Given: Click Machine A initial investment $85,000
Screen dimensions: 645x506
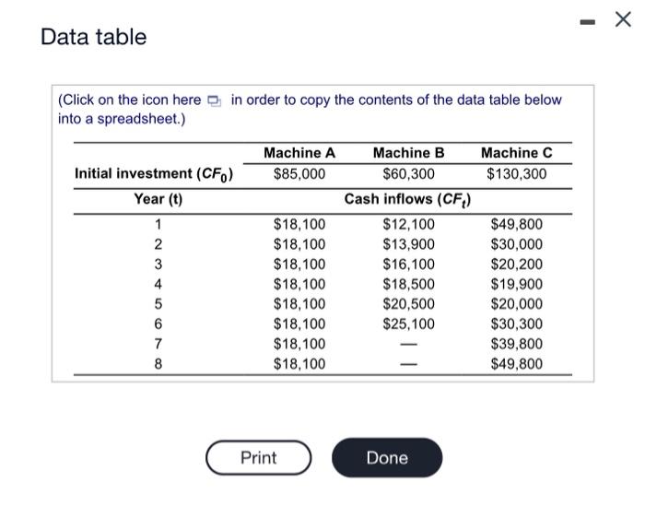Looking at the screenshot, I should tap(299, 173).
